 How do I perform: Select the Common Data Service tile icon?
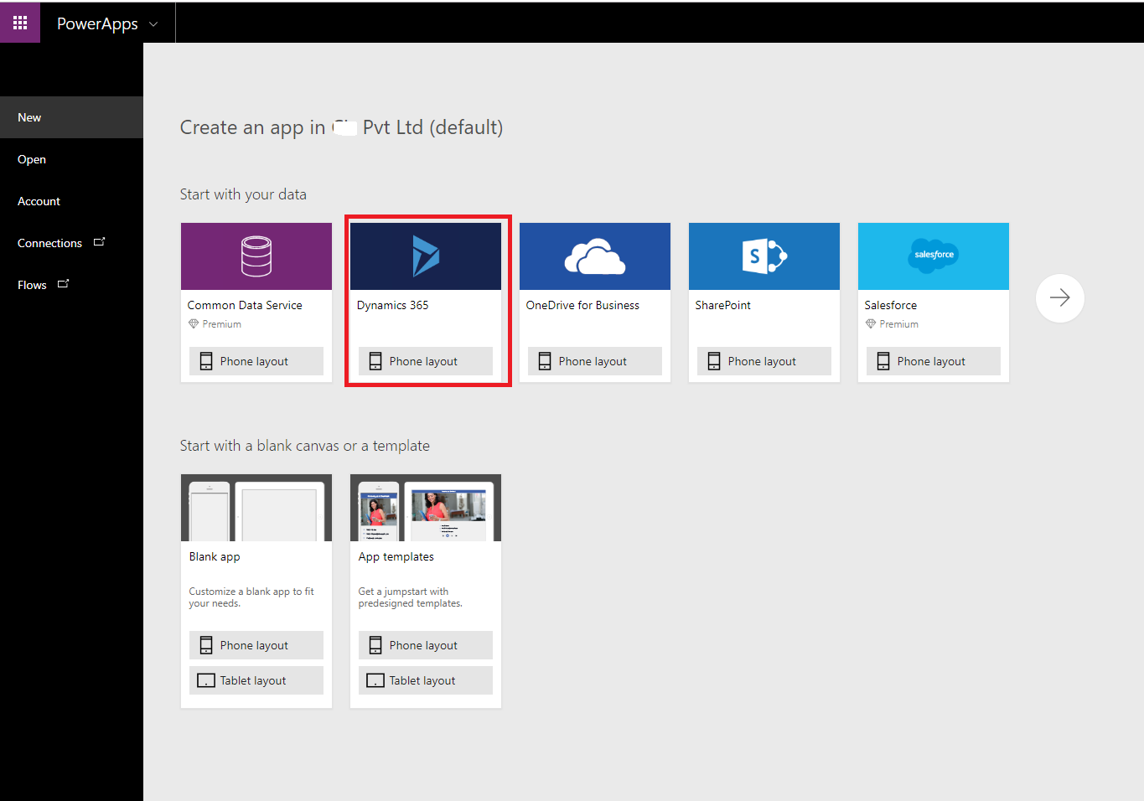point(256,255)
